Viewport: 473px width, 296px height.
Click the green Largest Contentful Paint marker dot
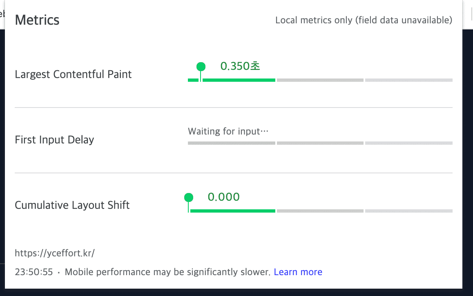tap(201, 67)
